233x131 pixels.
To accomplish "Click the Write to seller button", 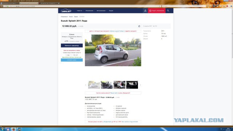I will coord(72,45).
